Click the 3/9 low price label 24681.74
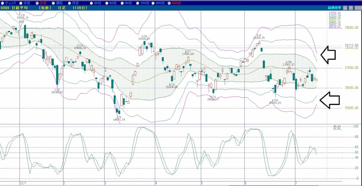This screenshot has width=362, height=186. tap(119, 119)
